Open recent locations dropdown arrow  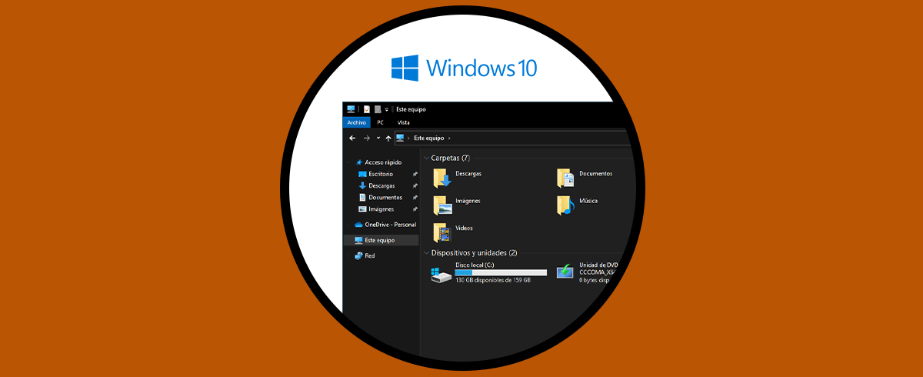[378, 138]
